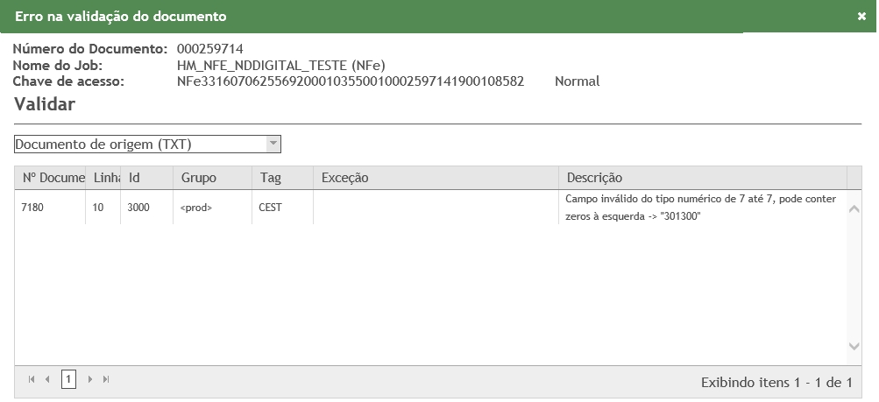Sort by Nº Documento column header
879x402 pixels.
[x=53, y=178]
